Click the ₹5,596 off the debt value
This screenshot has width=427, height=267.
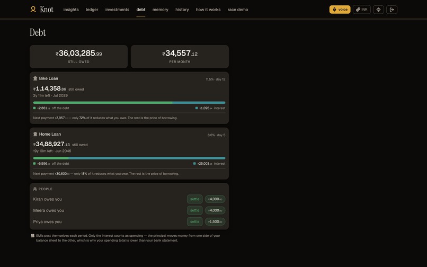tap(43, 164)
